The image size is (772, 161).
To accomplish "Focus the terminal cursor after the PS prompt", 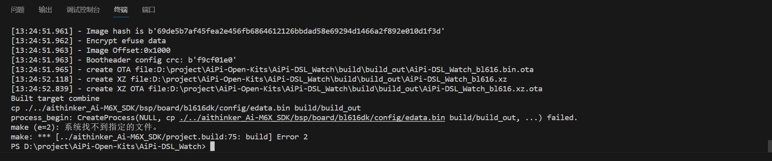I will (x=213, y=147).
